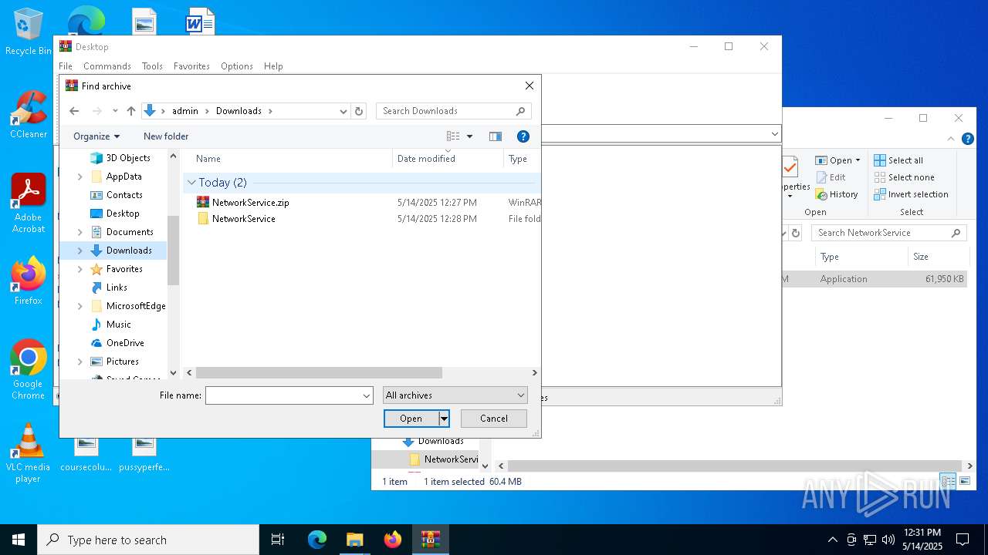Click the Open button

(411, 419)
